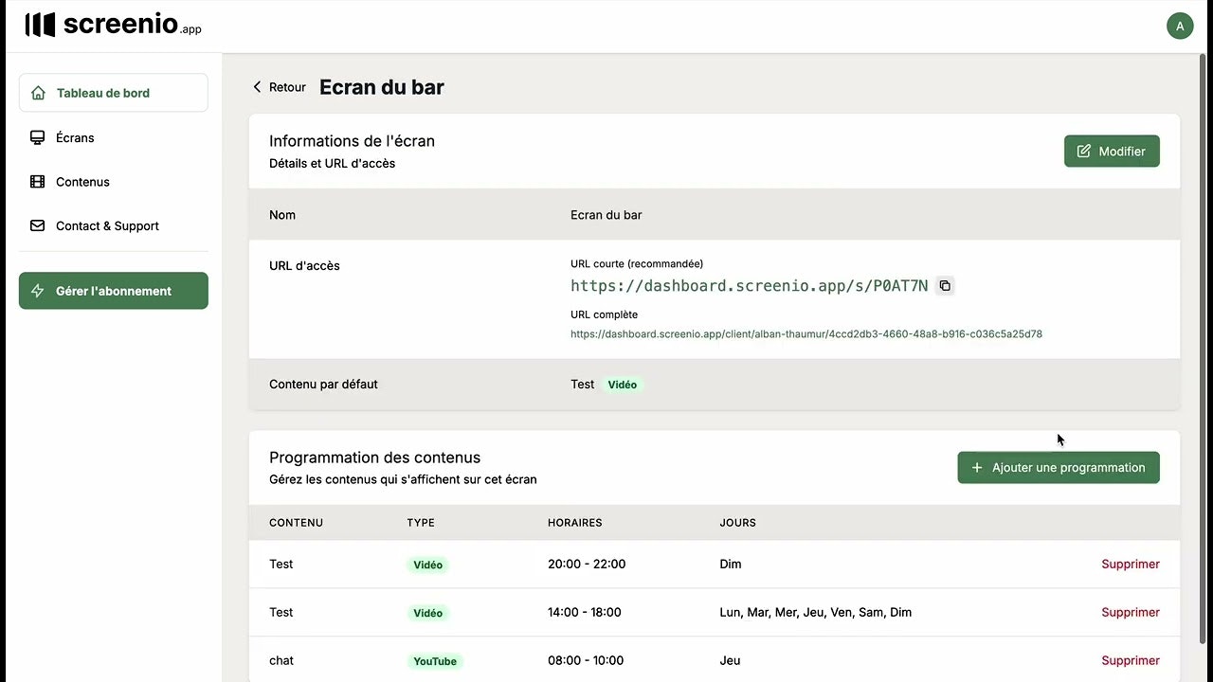Delete the 14:00 - 18:00 schedule with Supprimer
The height and width of the screenshot is (682, 1213).
tap(1131, 612)
